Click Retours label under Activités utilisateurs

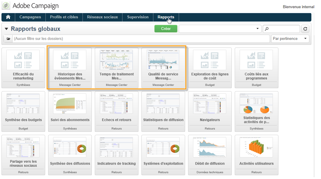(x=257, y=172)
